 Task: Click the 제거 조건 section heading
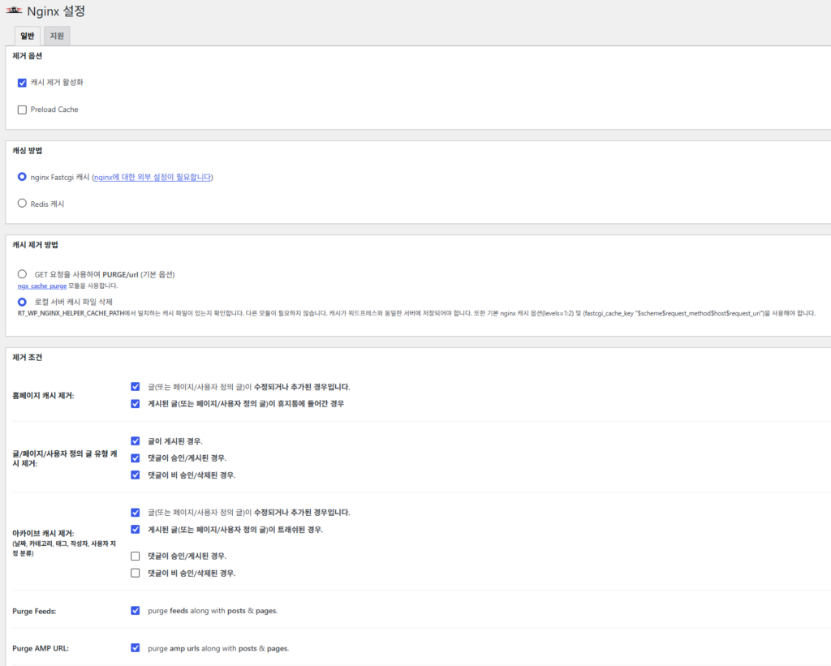[27, 358]
